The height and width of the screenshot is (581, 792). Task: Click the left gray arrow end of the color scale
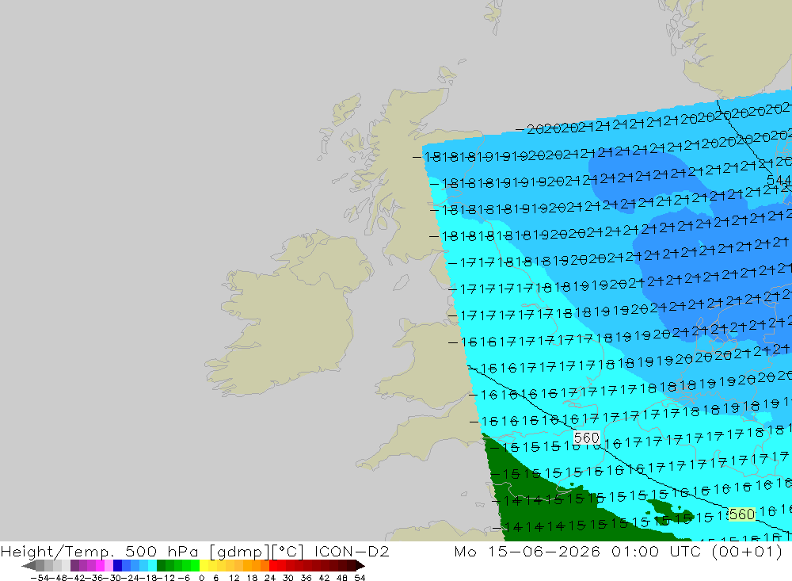(29, 565)
